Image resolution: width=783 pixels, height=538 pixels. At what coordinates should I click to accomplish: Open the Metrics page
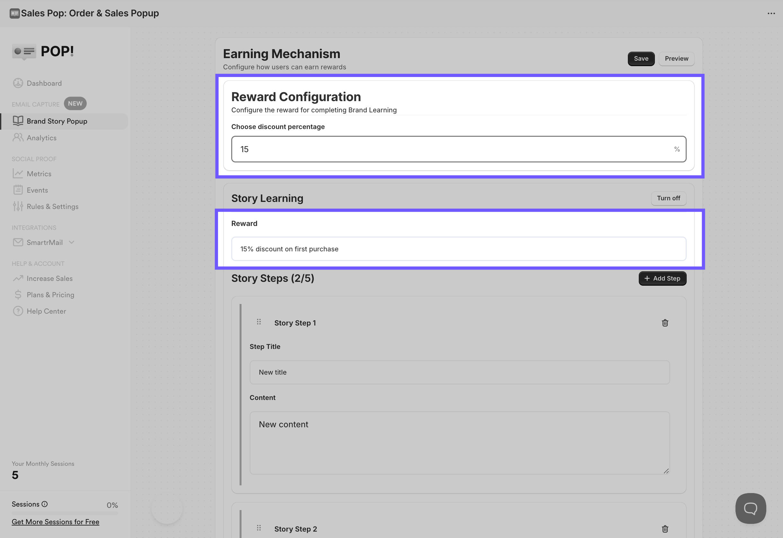[39, 174]
